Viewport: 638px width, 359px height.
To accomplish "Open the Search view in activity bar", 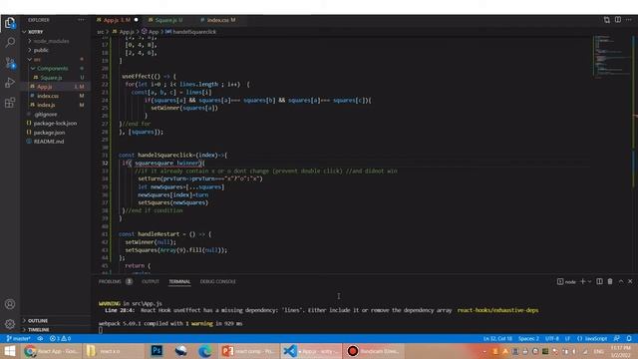I will tap(10, 42).
